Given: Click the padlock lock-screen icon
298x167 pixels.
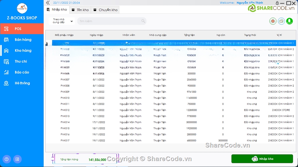Looking at the screenshot, I should coord(277,3).
